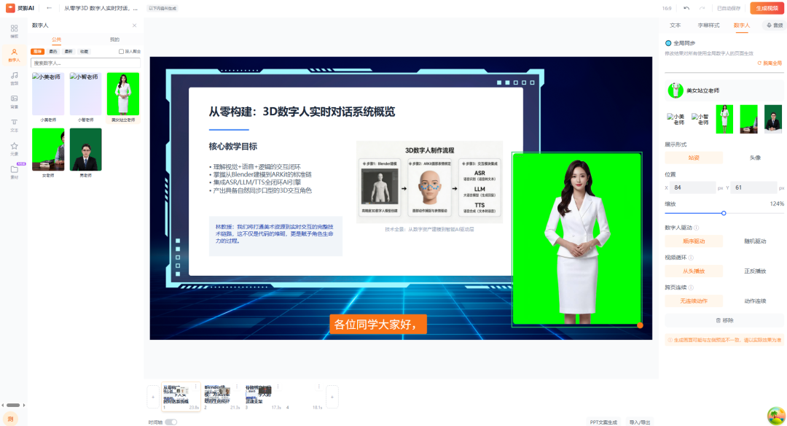Image resolution: width=787 pixels, height=426 pixels.
Task: Click the undo arrow icon
Action: pos(686,8)
